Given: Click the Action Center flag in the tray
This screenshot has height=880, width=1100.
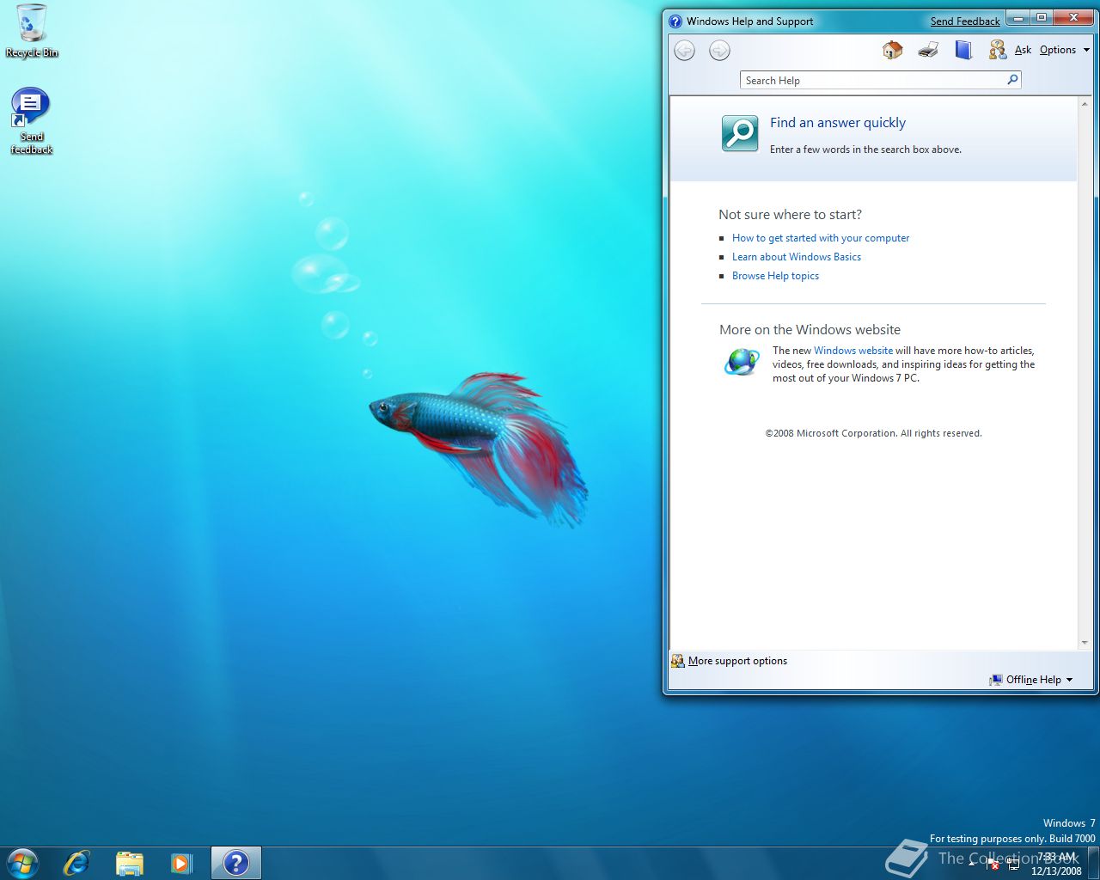Looking at the screenshot, I should click(x=992, y=864).
